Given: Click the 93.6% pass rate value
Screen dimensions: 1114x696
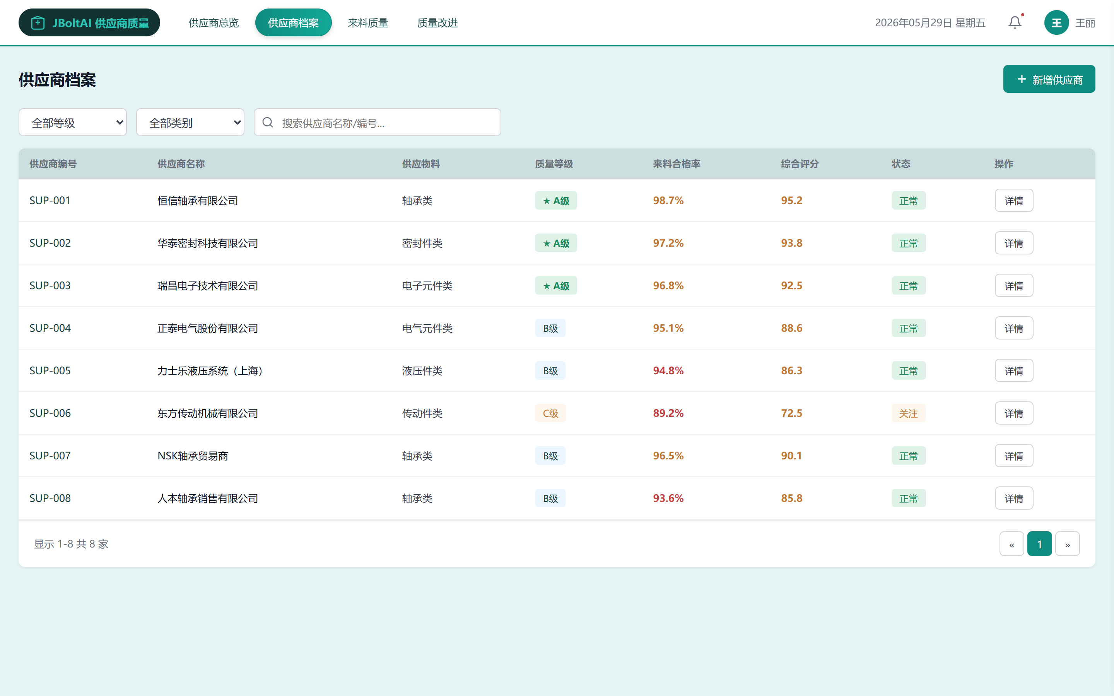Looking at the screenshot, I should pyautogui.click(x=668, y=498).
